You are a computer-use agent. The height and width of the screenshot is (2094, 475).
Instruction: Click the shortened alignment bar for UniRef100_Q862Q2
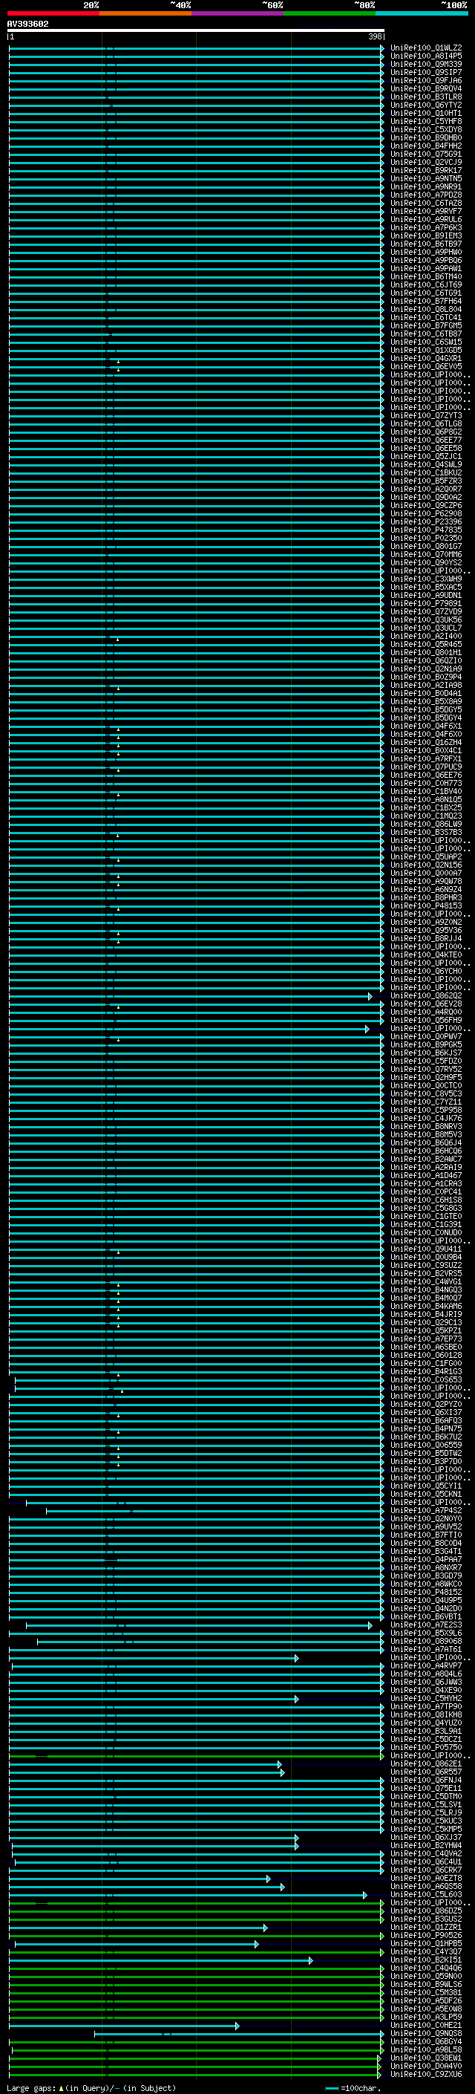click(190, 996)
